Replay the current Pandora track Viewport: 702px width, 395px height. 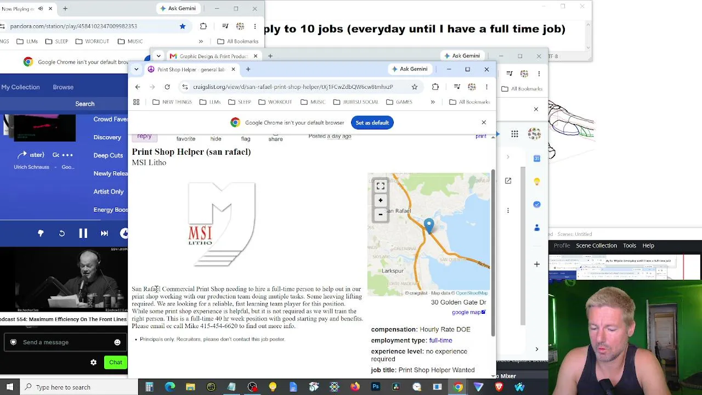[x=61, y=233]
